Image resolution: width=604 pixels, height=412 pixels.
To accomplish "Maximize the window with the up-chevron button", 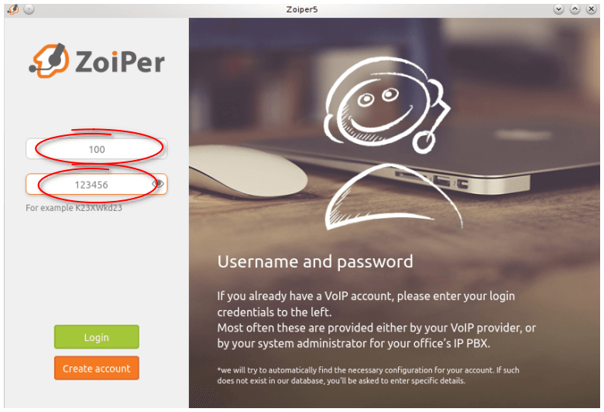I will point(575,9).
